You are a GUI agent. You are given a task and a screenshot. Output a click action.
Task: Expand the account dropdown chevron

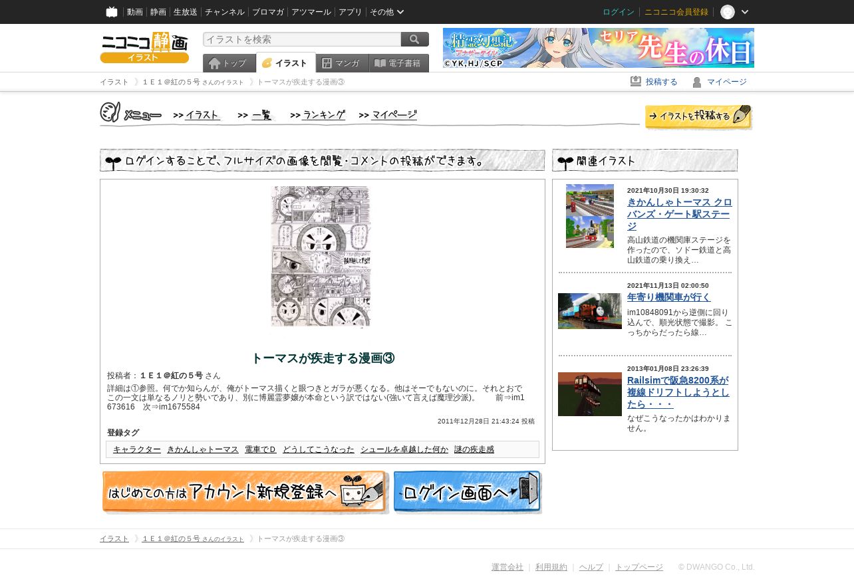745,12
